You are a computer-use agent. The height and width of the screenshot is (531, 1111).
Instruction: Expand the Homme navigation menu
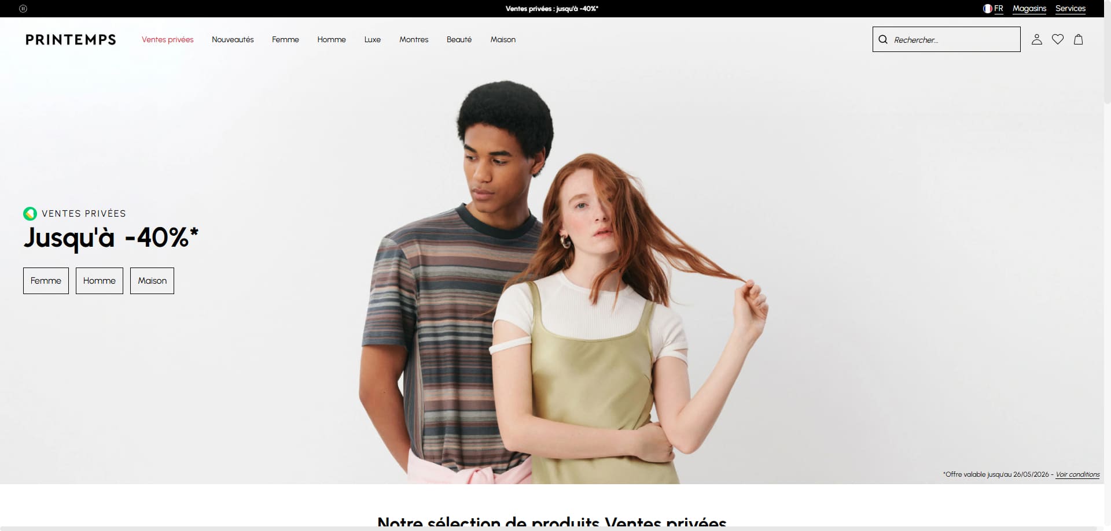pos(332,39)
